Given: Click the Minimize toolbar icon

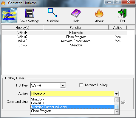Looking at the screenshot, I should pos(52,13).
